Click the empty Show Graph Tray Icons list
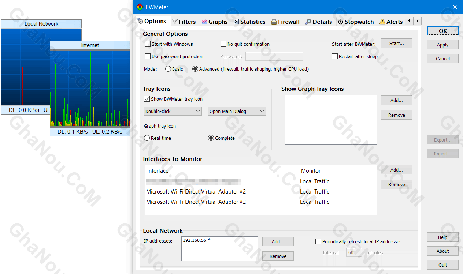Viewport: 463px width, 274px height. [331, 120]
